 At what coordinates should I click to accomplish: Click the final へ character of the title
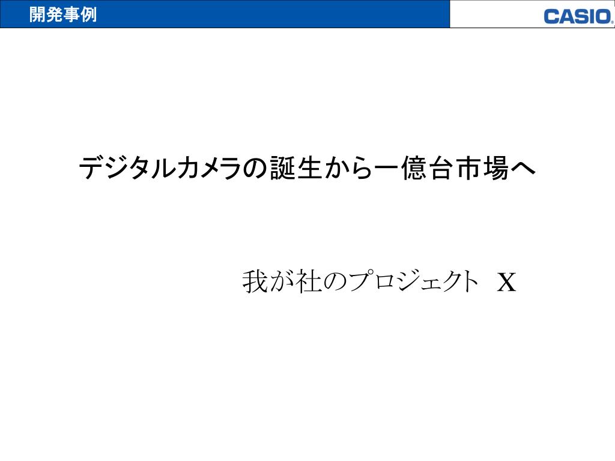coord(523,169)
